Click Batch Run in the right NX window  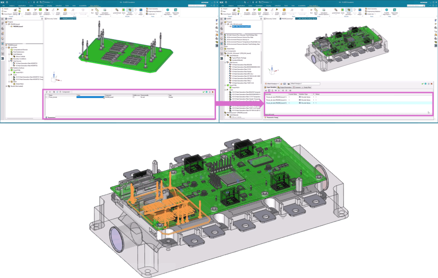coord(316,12)
